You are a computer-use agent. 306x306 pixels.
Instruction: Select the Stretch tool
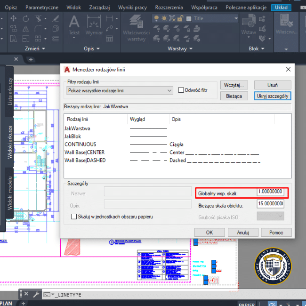[14, 39]
